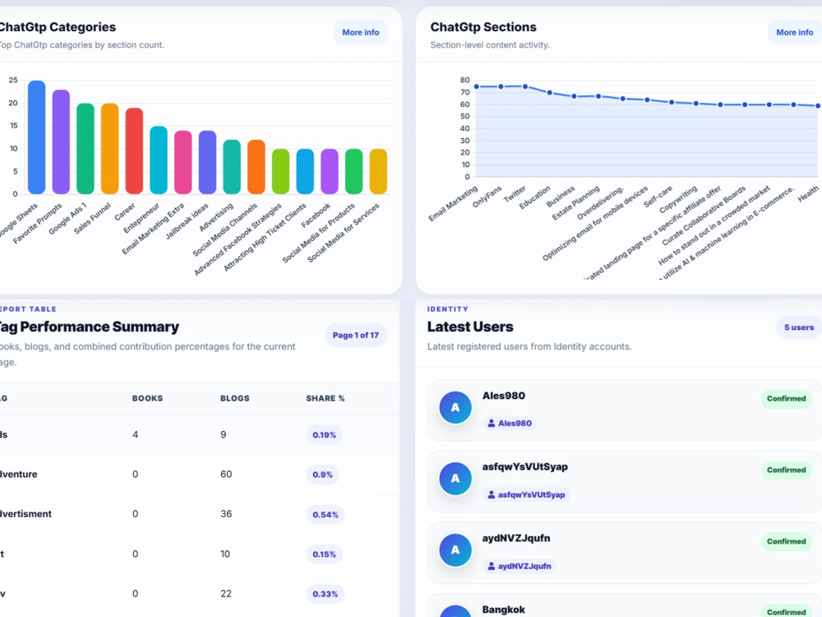
Task: Click the BLOGS column header
Action: 235,398
